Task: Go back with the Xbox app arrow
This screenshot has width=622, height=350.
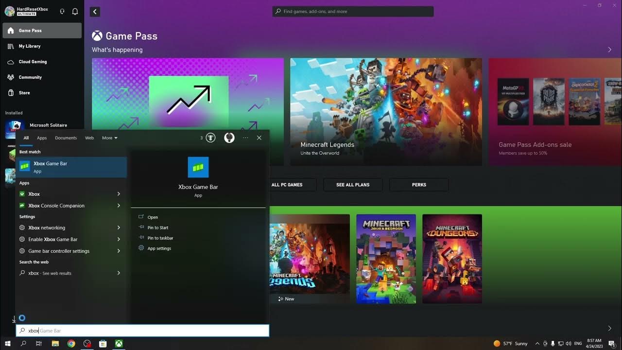Action: click(x=95, y=12)
